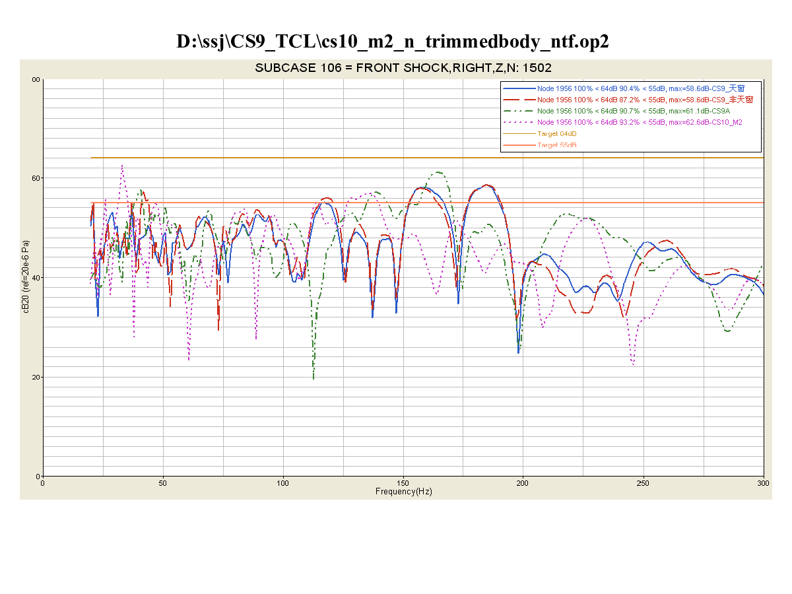
Task: Click the x-axis tick label '250'
Action: pyautogui.click(x=643, y=483)
